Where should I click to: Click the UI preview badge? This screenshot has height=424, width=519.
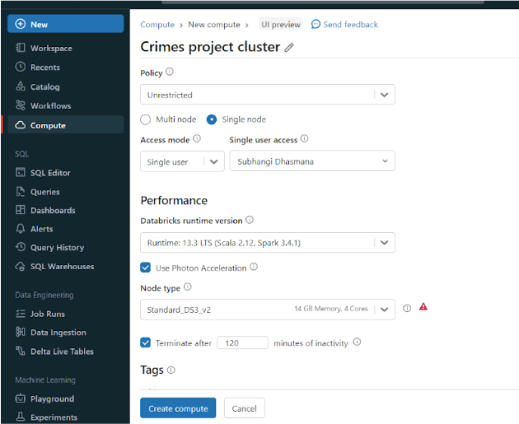point(281,24)
